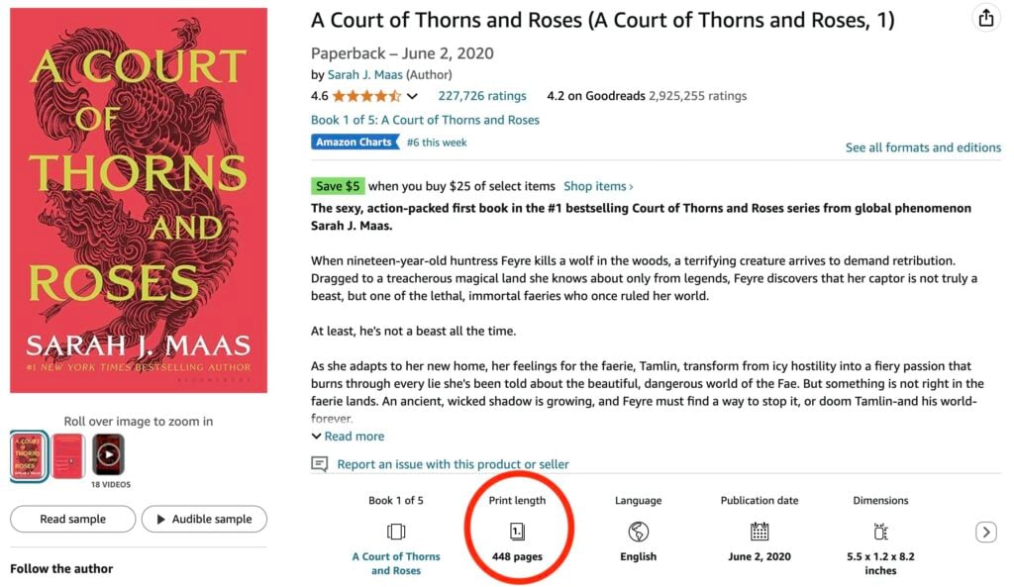Click the Read sample button
1014x587 pixels.
tap(72, 519)
